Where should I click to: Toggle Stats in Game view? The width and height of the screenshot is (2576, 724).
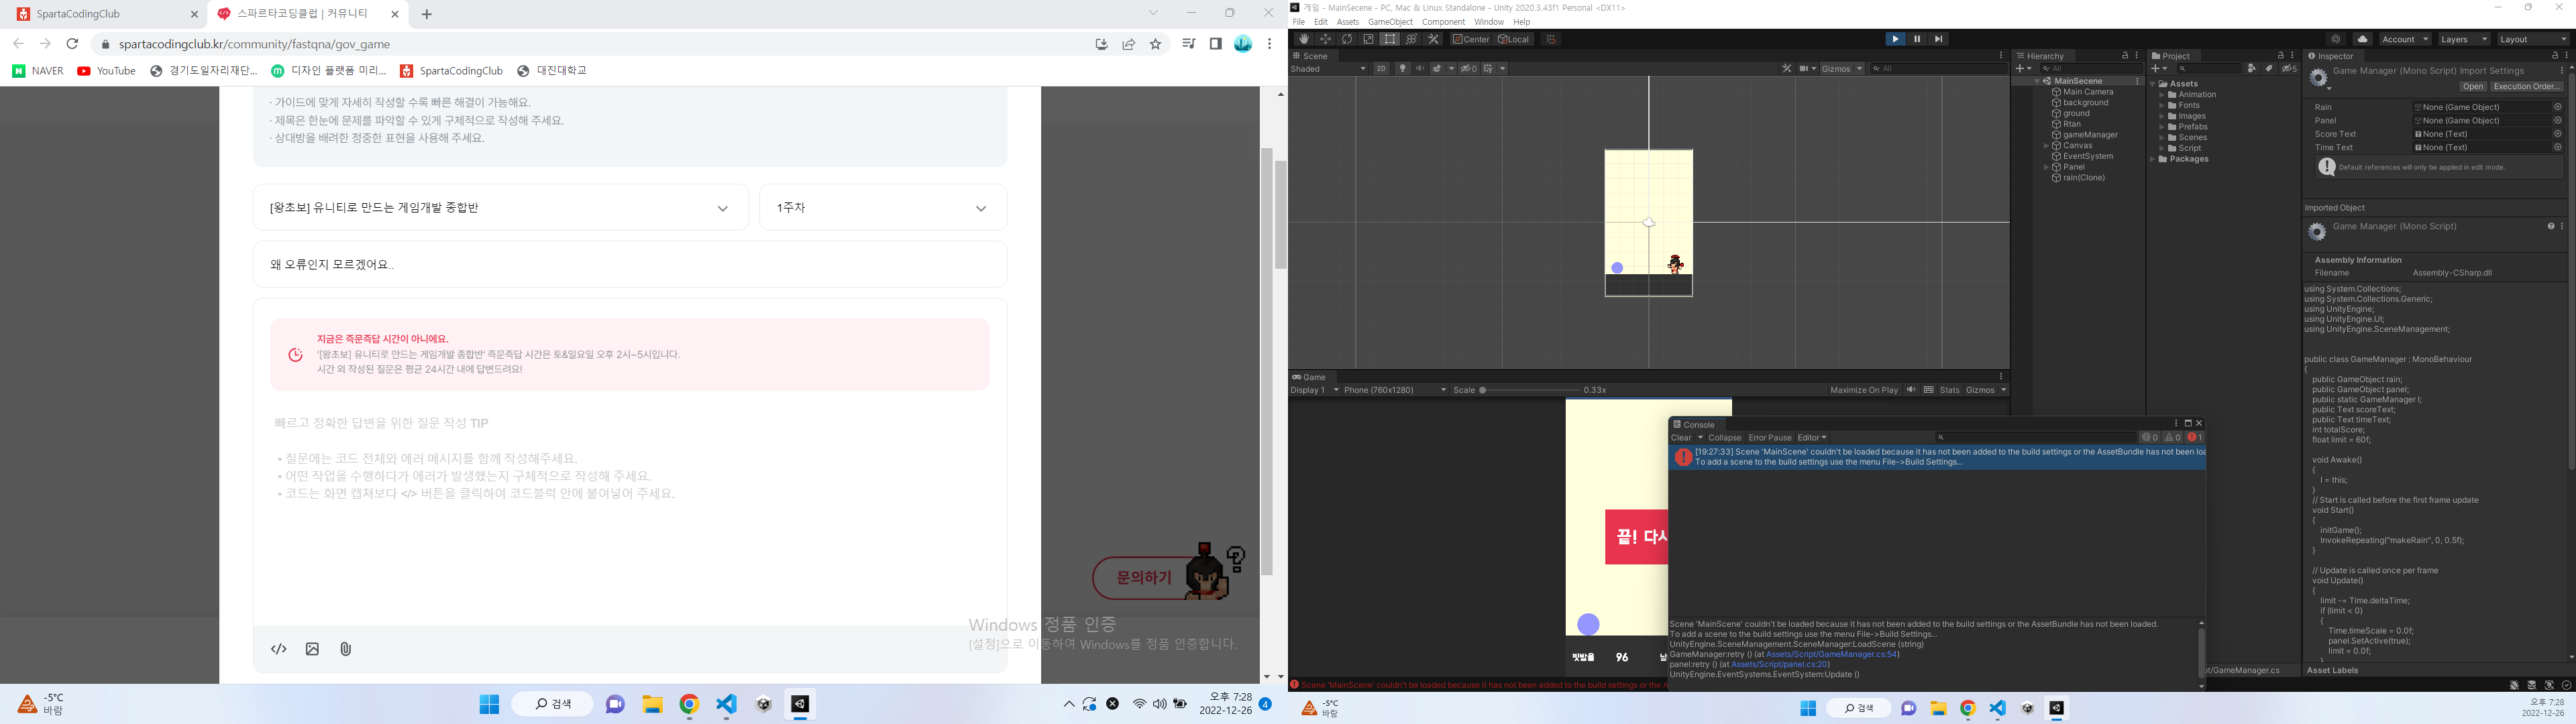pyautogui.click(x=1949, y=390)
